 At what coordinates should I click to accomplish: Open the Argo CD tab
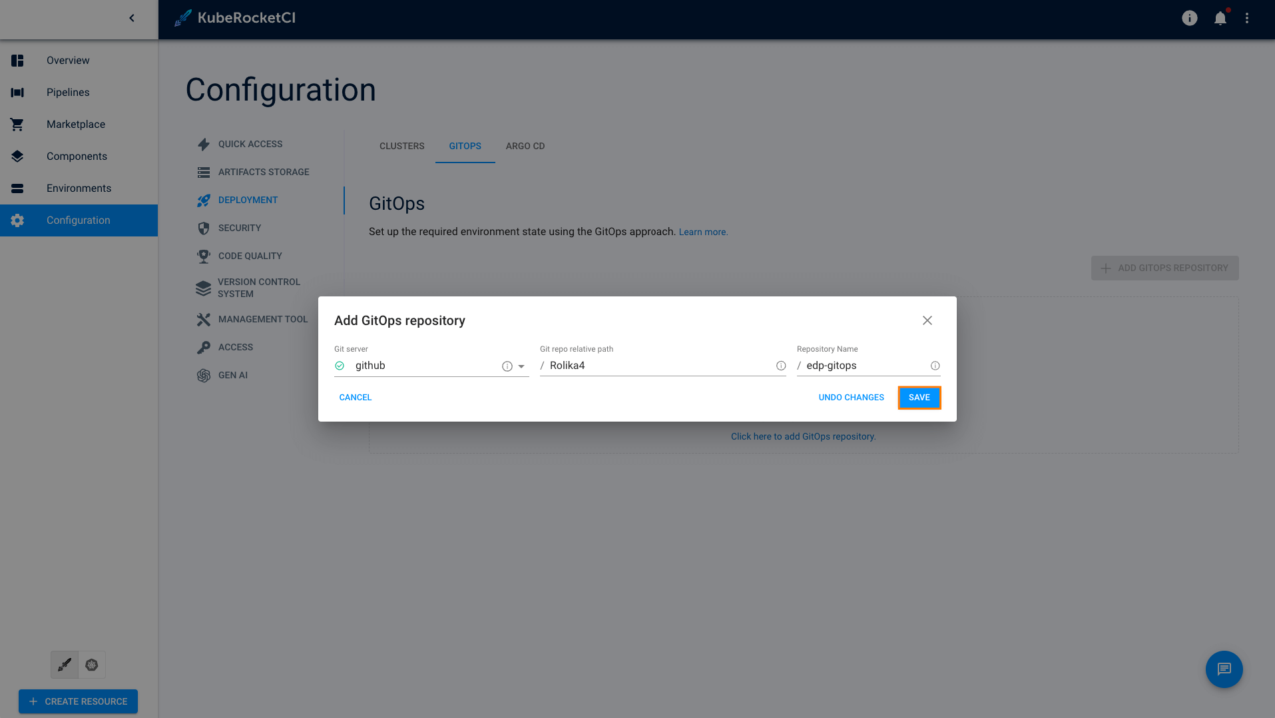(x=525, y=146)
